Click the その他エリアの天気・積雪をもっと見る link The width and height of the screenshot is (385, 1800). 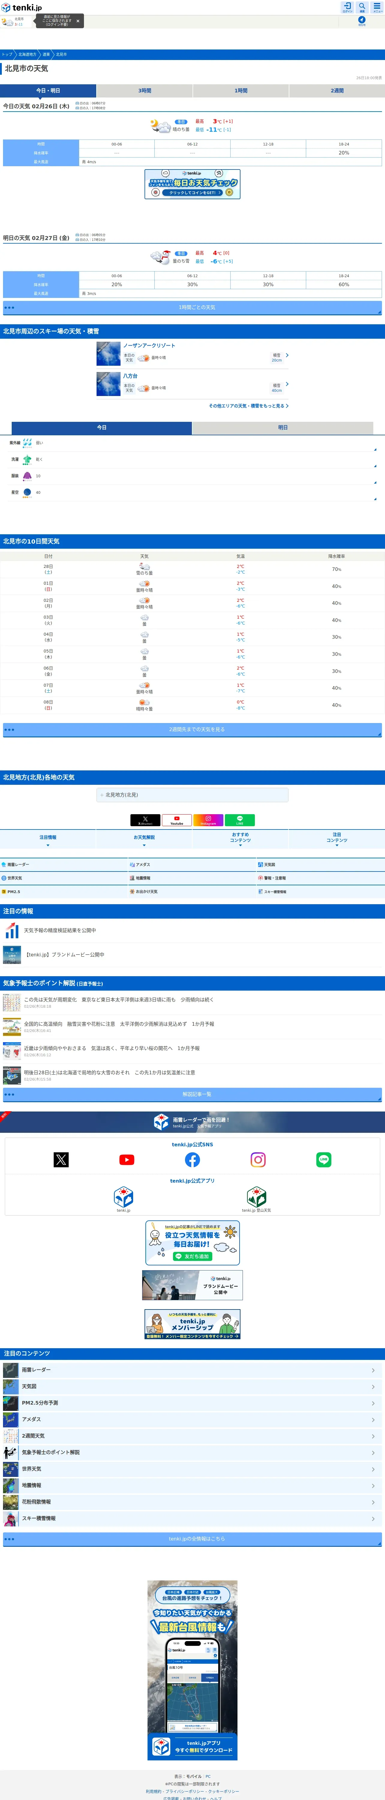tap(248, 406)
